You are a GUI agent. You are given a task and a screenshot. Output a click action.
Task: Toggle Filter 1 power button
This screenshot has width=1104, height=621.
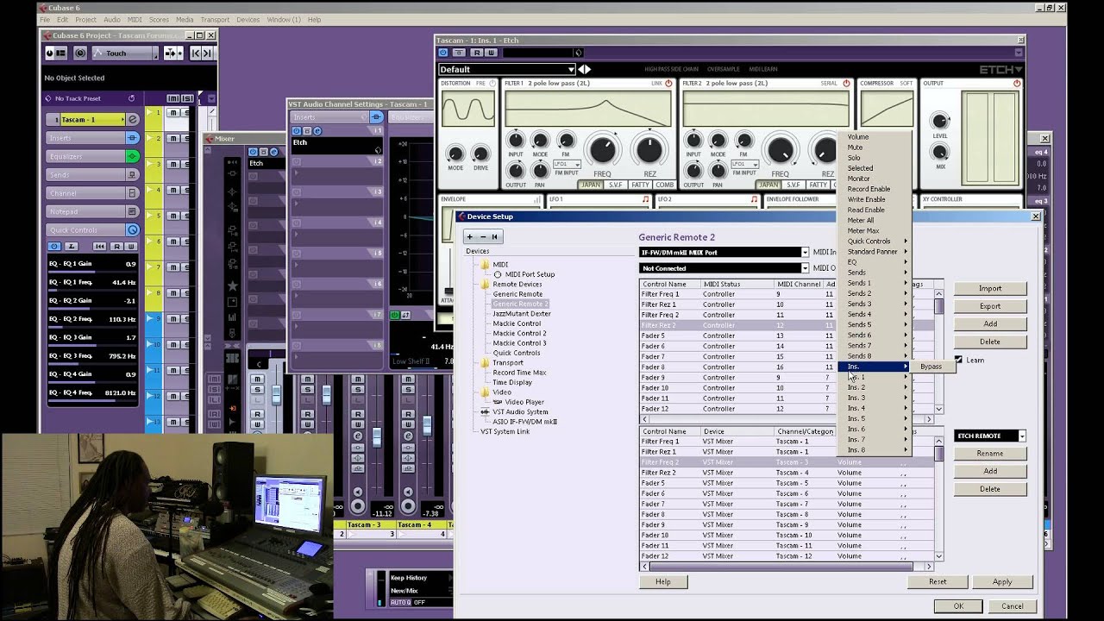tap(668, 84)
